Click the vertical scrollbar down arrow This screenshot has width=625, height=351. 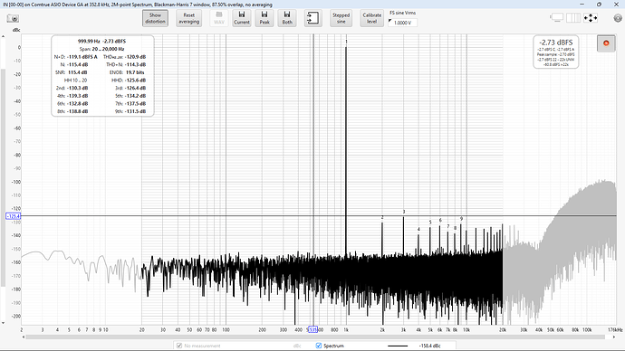tap(4, 323)
